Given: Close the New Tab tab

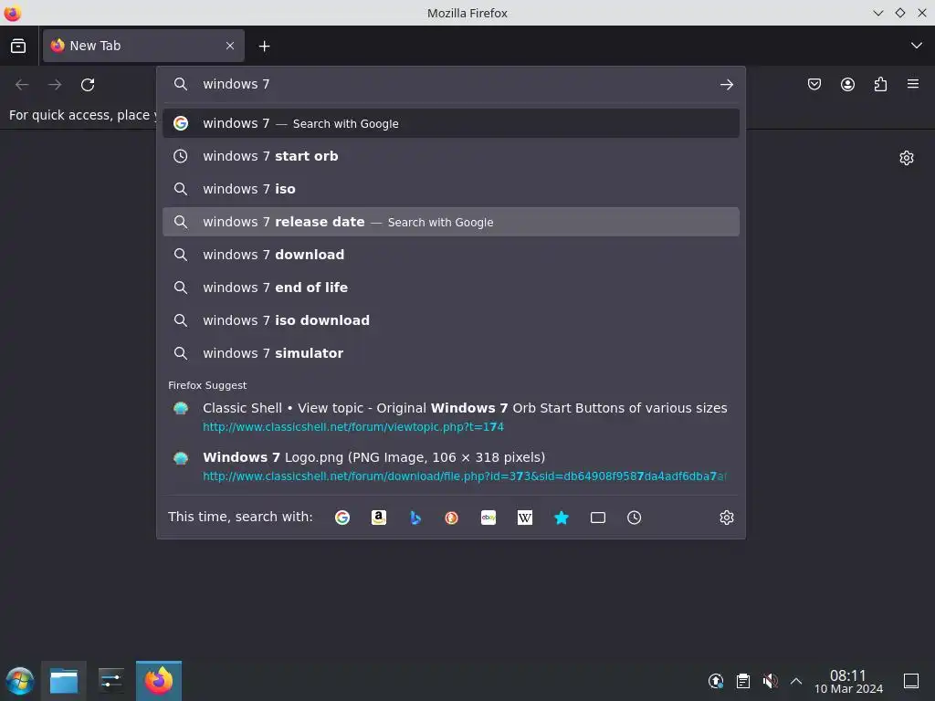Looking at the screenshot, I should tap(230, 46).
